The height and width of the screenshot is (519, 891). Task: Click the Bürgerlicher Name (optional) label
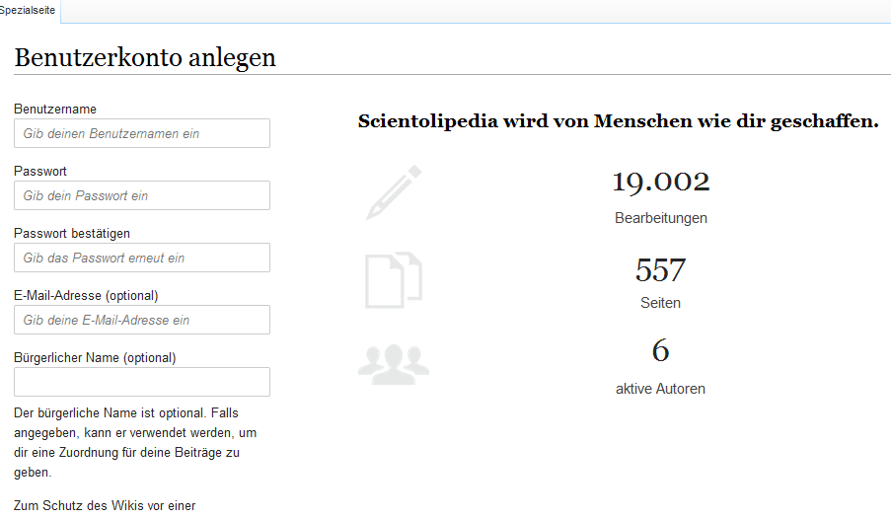pos(95,357)
